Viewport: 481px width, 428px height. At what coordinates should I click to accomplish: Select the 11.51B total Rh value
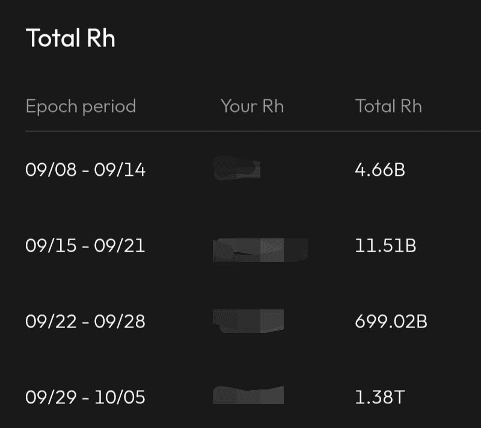point(385,246)
